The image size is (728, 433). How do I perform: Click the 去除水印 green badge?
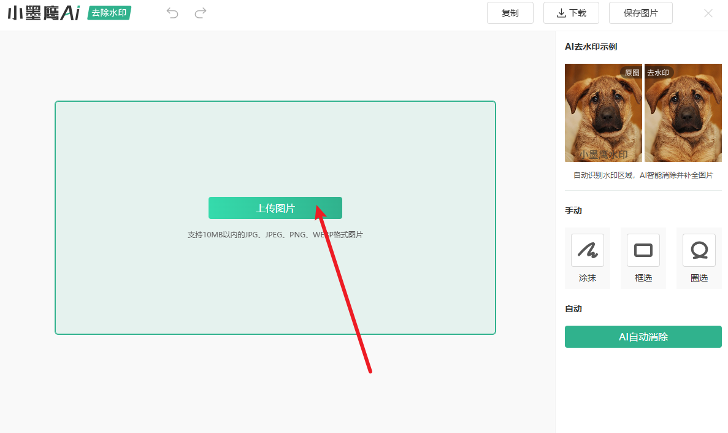coord(109,13)
